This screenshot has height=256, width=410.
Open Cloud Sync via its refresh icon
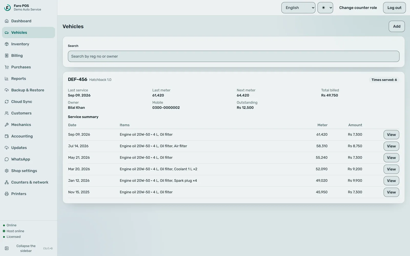point(7,102)
